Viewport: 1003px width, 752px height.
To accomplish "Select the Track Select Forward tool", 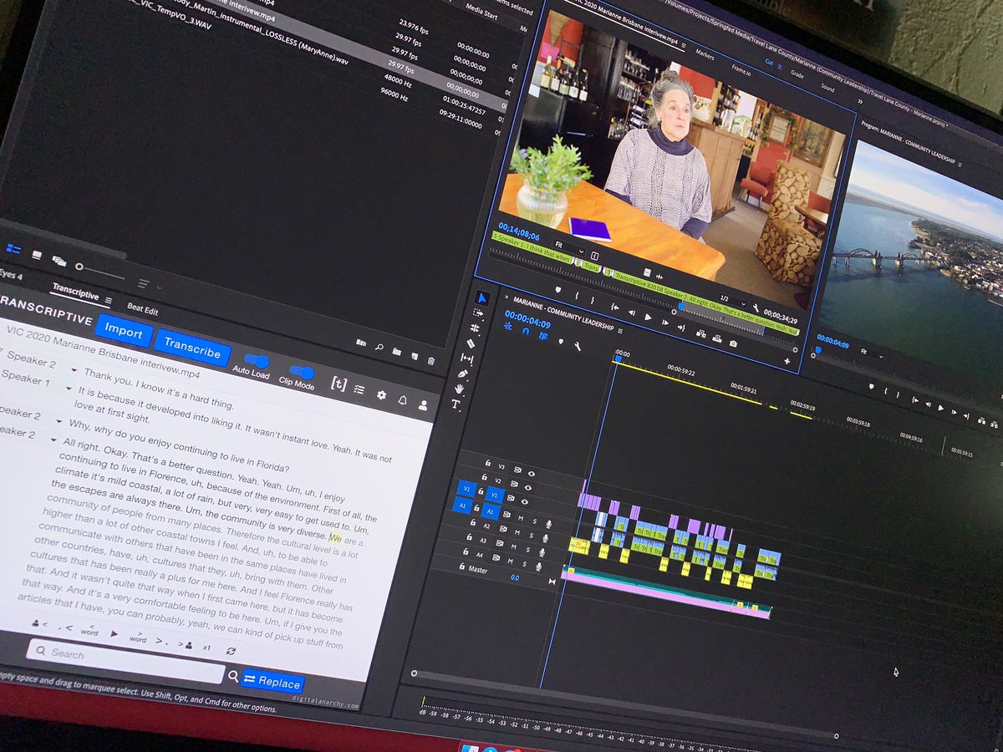I will [478, 313].
